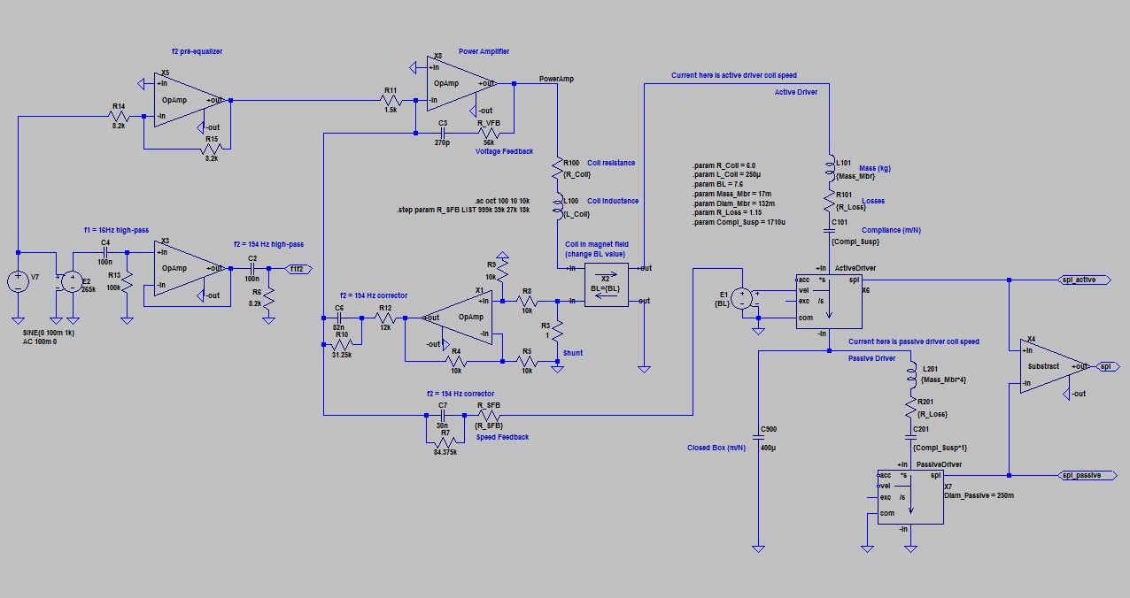
Task: Select the "Speed Feedback" comment
Action: pos(502,436)
